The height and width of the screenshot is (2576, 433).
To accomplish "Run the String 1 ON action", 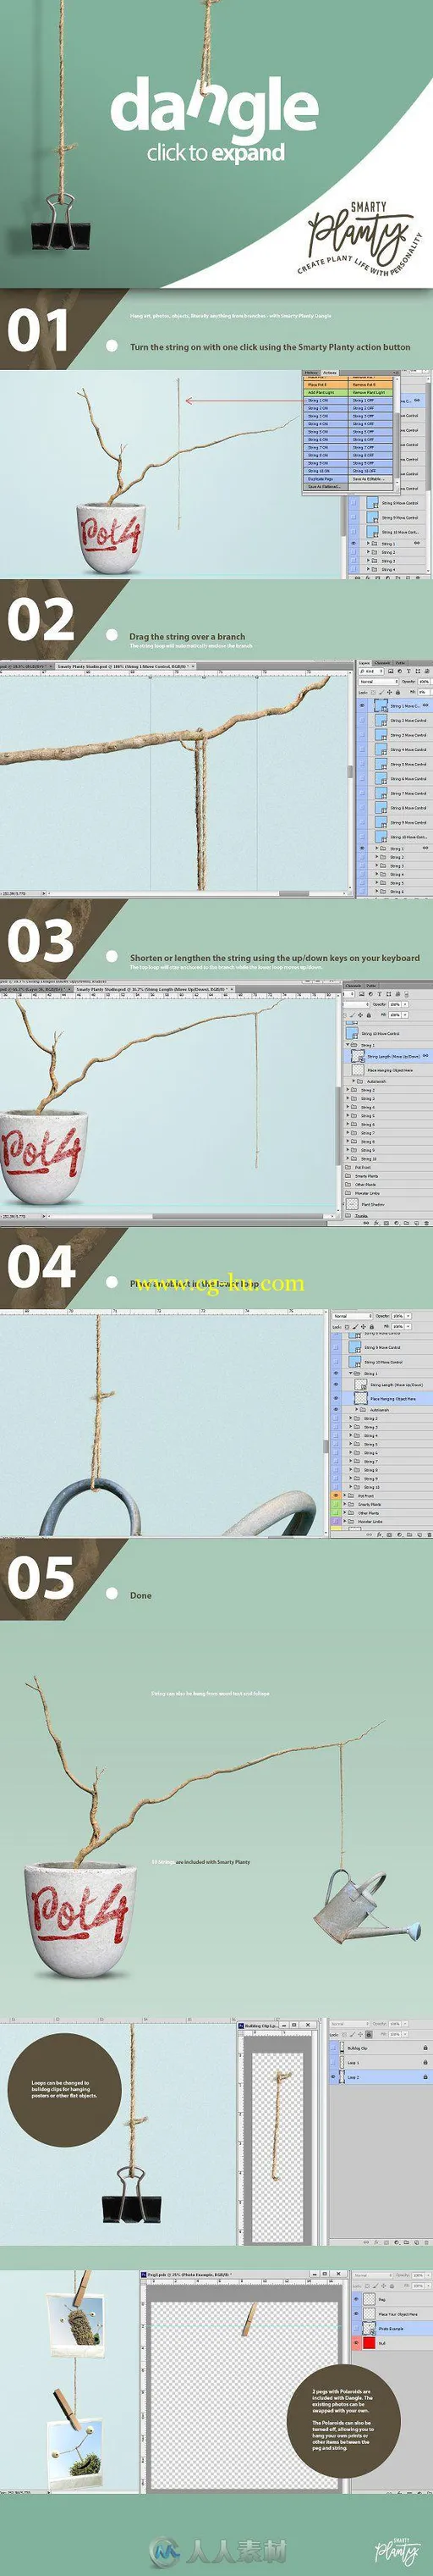I will point(326,401).
